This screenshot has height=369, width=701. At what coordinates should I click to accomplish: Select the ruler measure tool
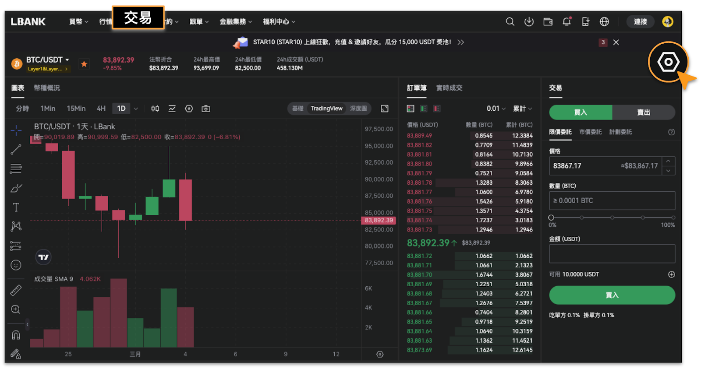(x=16, y=290)
